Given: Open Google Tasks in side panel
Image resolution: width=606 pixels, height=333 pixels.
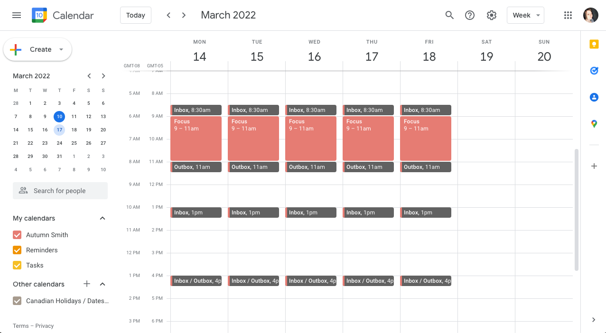Looking at the screenshot, I should 594,71.
